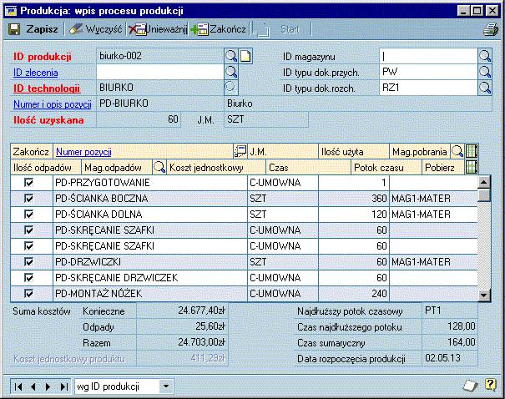Click grid icon at end of Mag.pobrania row
The height and width of the screenshot is (399, 505).
(471, 151)
